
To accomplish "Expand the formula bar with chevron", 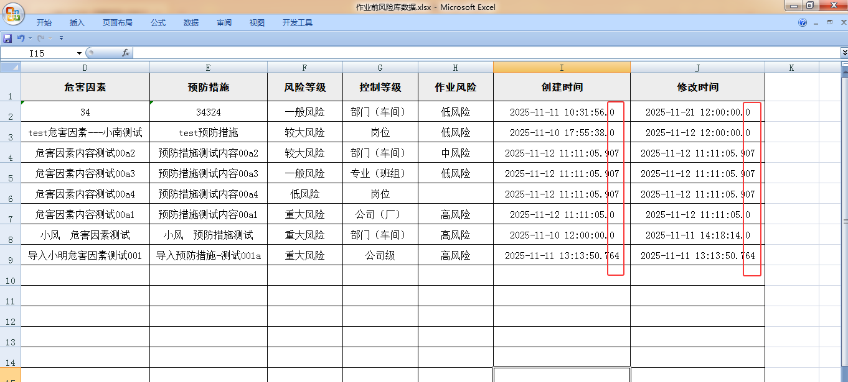I will click(844, 53).
